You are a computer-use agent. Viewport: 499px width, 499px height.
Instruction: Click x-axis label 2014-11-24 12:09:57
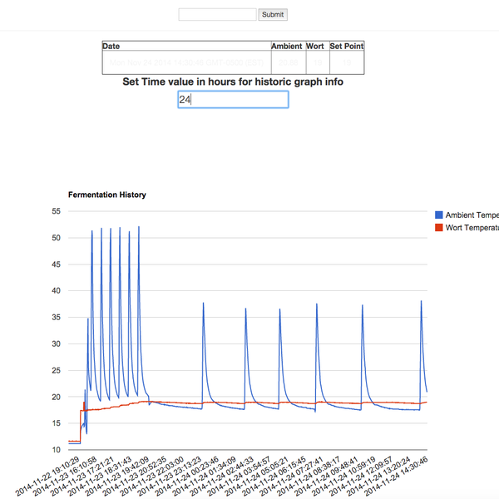tap(361, 477)
